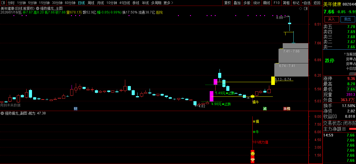Click the 换手 17.50% value row
Screen dimensions: 356x164
point(339,106)
